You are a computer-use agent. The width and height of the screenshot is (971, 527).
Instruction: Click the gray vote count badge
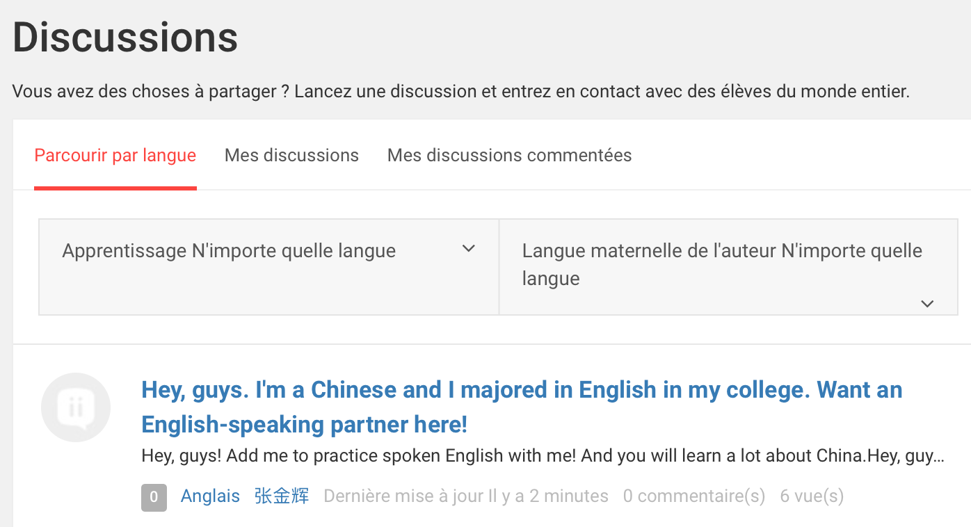[x=154, y=497]
